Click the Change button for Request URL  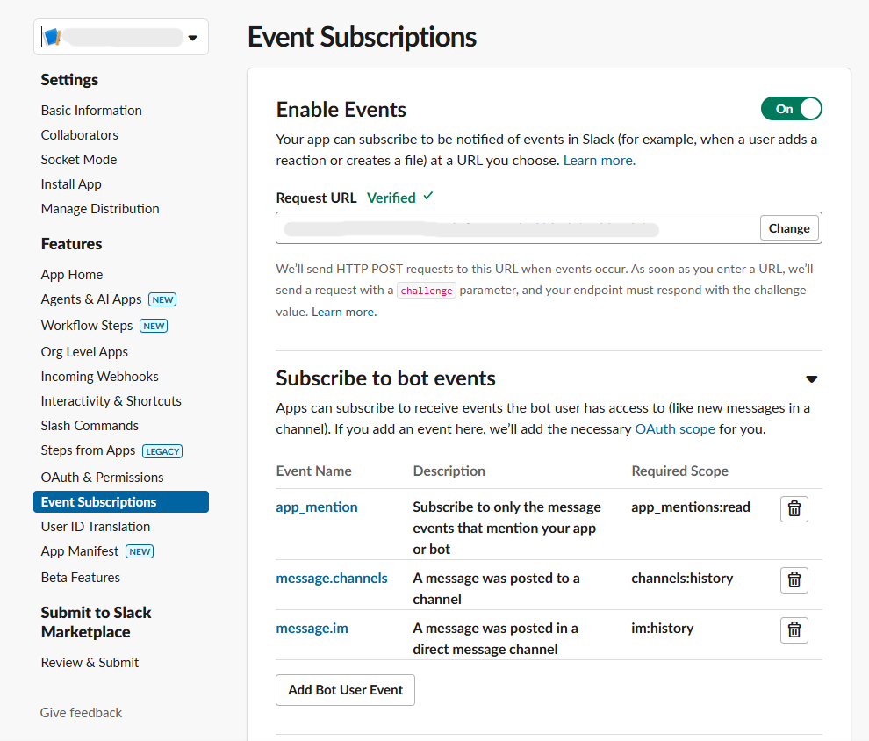coord(788,228)
